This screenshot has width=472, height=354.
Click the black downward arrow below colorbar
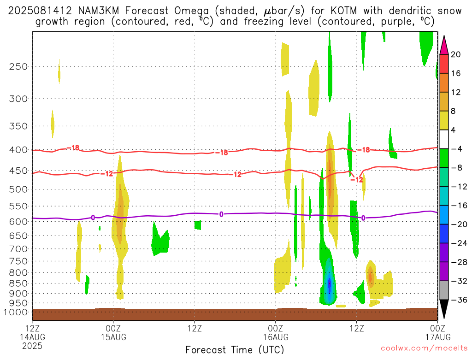pyautogui.click(x=444, y=309)
